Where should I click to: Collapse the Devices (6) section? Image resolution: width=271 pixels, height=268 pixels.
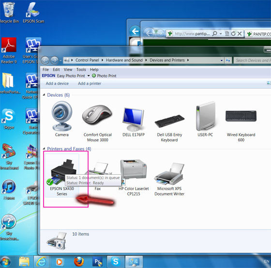[44, 95]
